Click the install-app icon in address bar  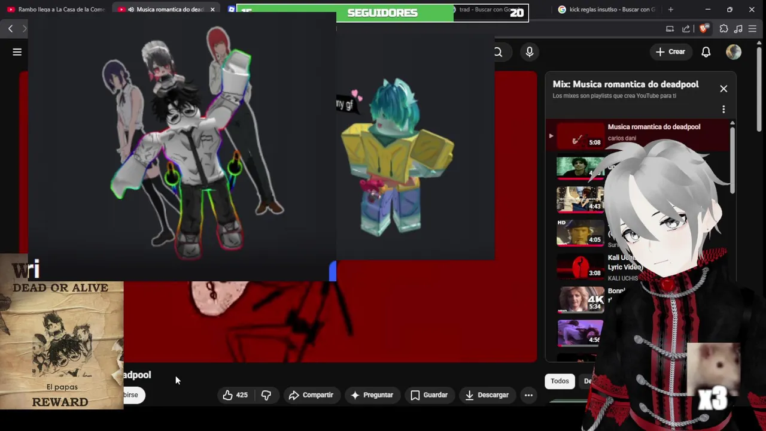click(670, 29)
